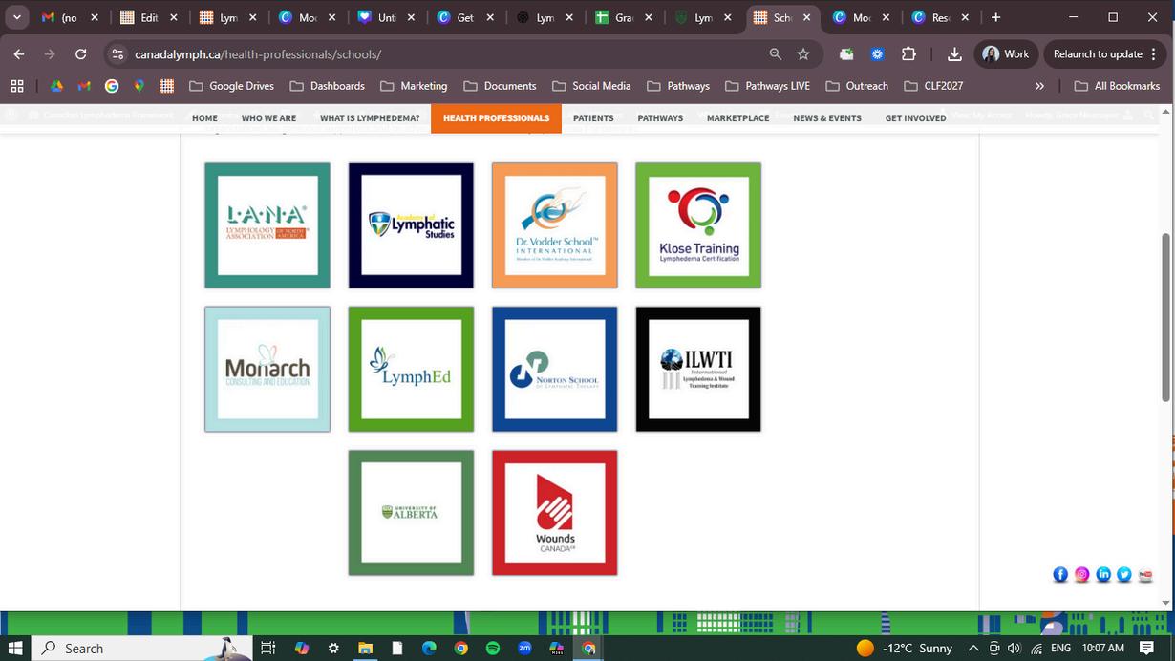Screen dimensions: 1175x661
Task: Open the tab search dropdown arrow
Action: point(16,17)
